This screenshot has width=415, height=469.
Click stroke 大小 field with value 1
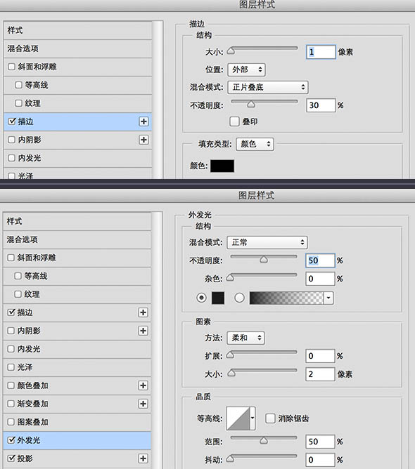(x=321, y=52)
